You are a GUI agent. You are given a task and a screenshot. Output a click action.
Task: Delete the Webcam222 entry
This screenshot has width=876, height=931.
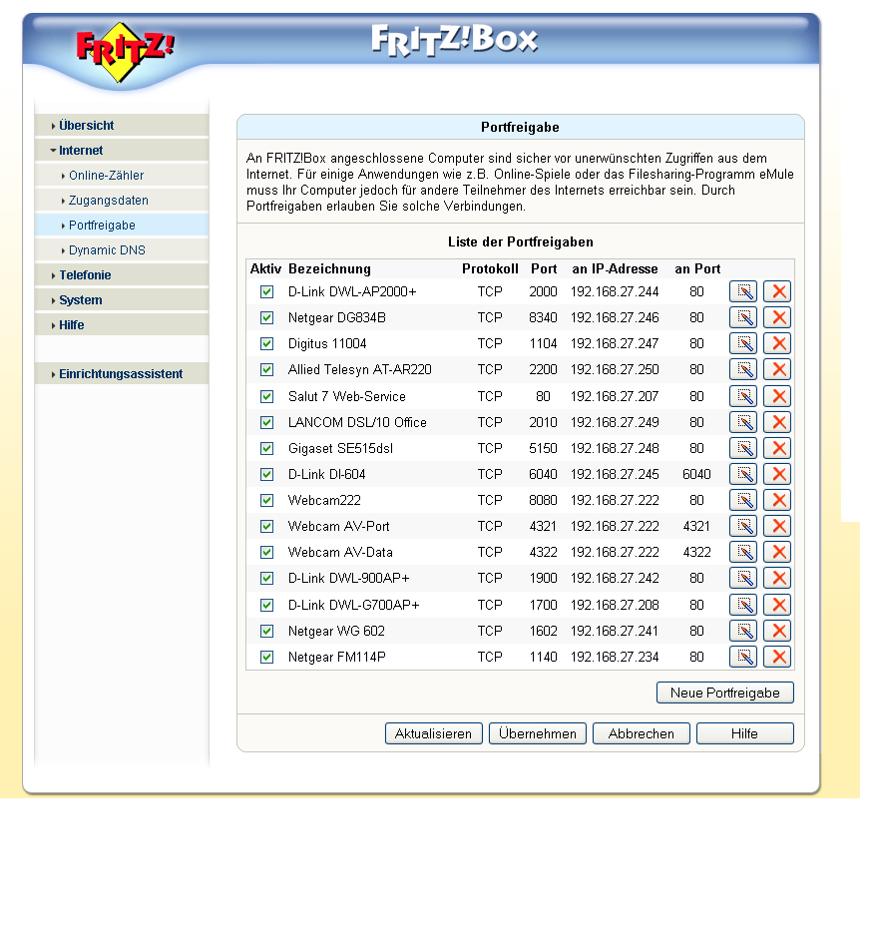[777, 501]
